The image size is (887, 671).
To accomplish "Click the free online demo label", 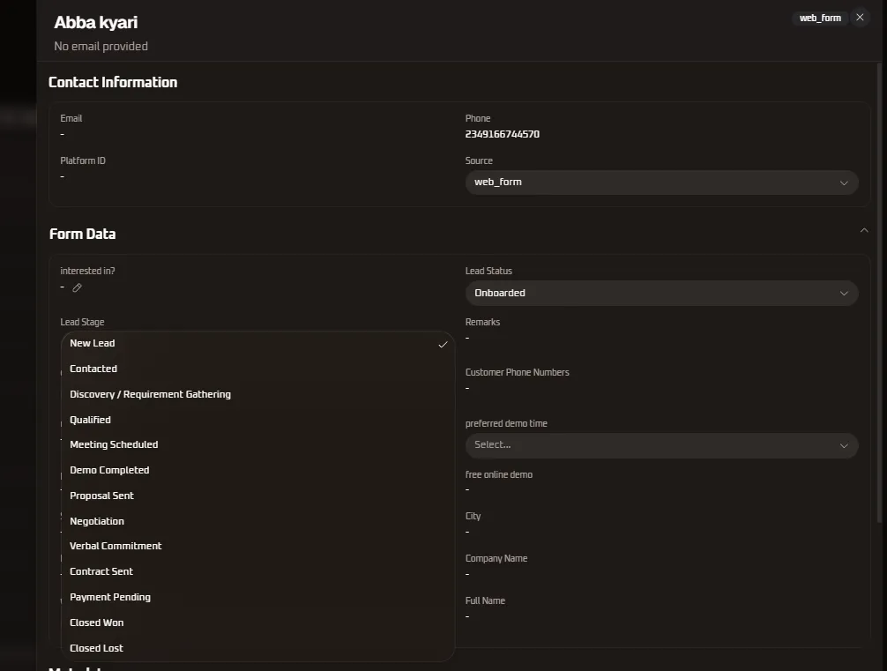I will pos(498,474).
